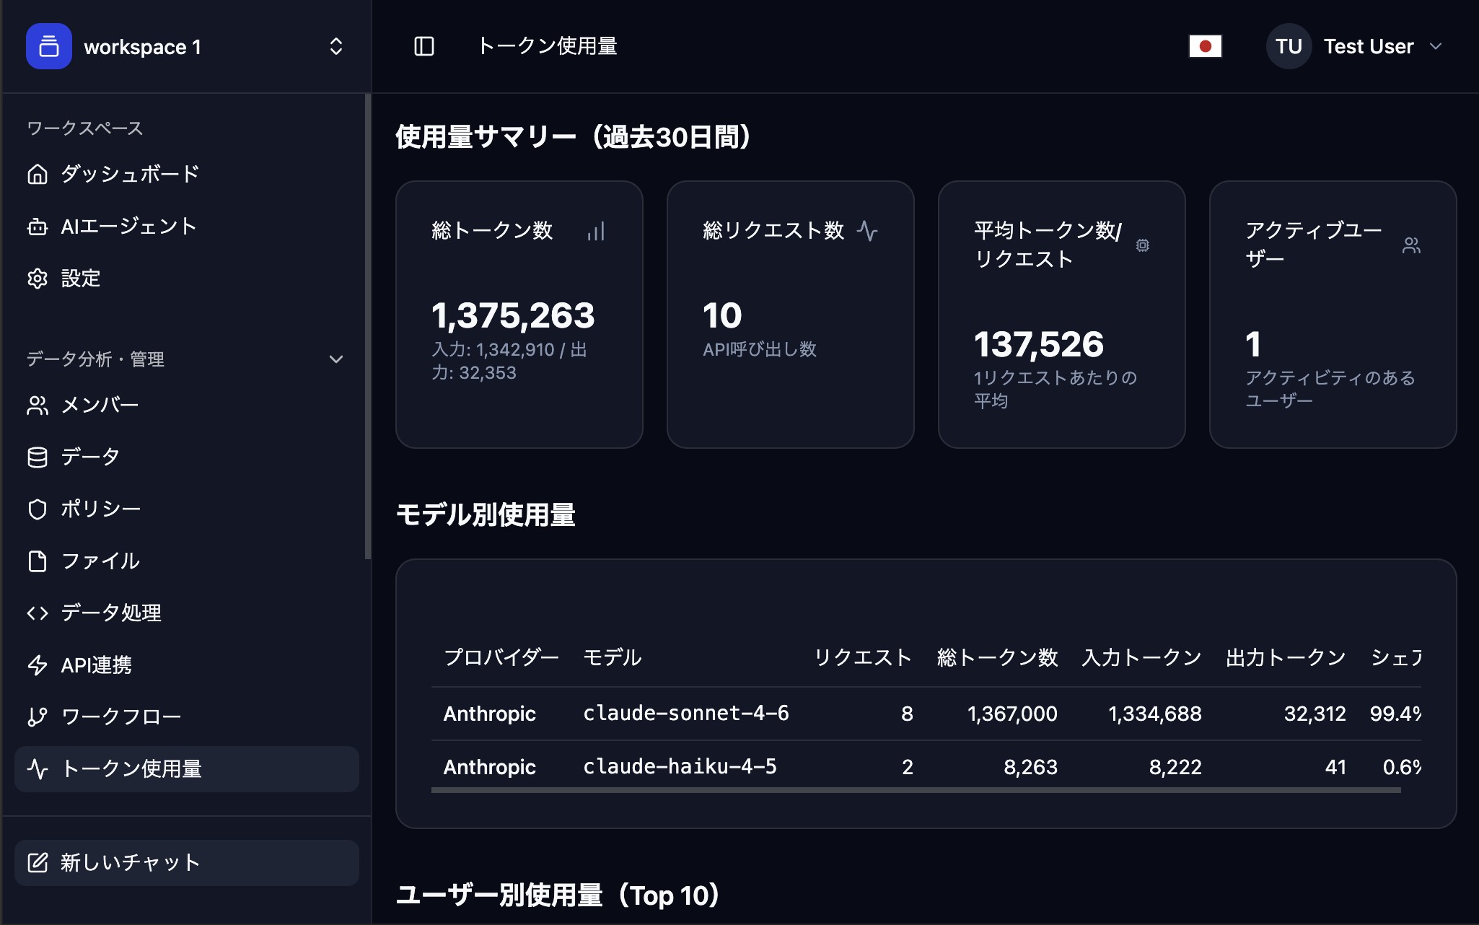Click the bar chart icon on 総トークン数 card

595,231
